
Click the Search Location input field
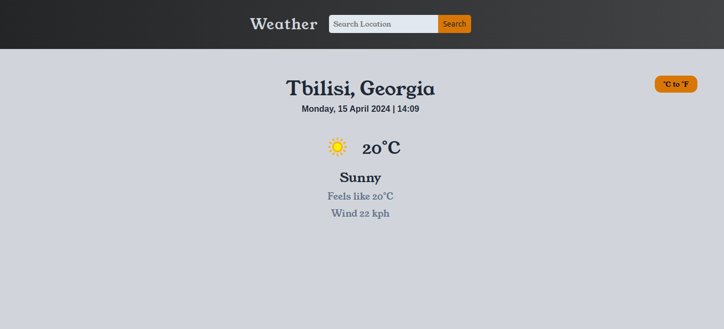[383, 24]
